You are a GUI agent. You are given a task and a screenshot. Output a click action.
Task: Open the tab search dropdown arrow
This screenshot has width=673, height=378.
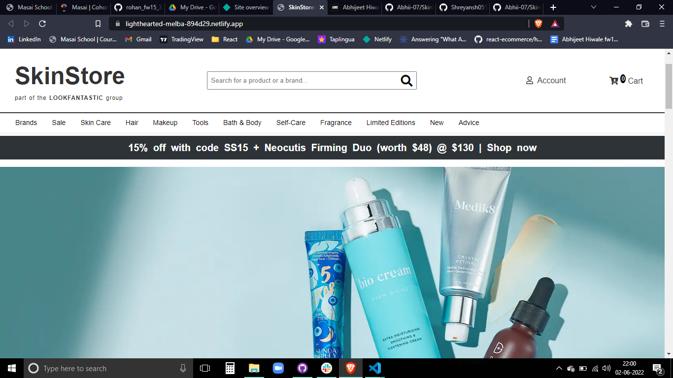click(x=594, y=7)
